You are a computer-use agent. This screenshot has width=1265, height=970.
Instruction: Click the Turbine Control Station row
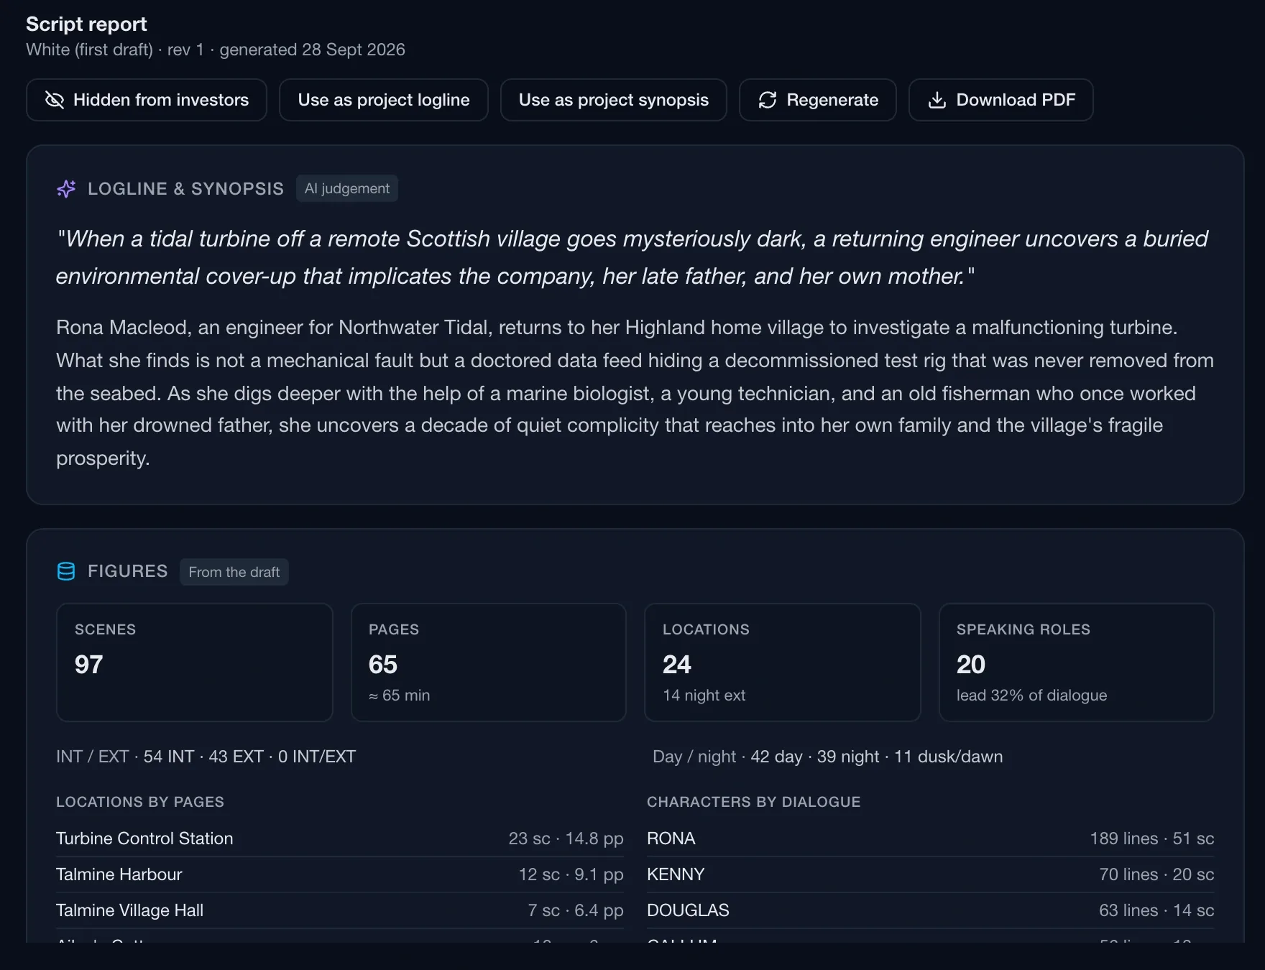pos(340,839)
